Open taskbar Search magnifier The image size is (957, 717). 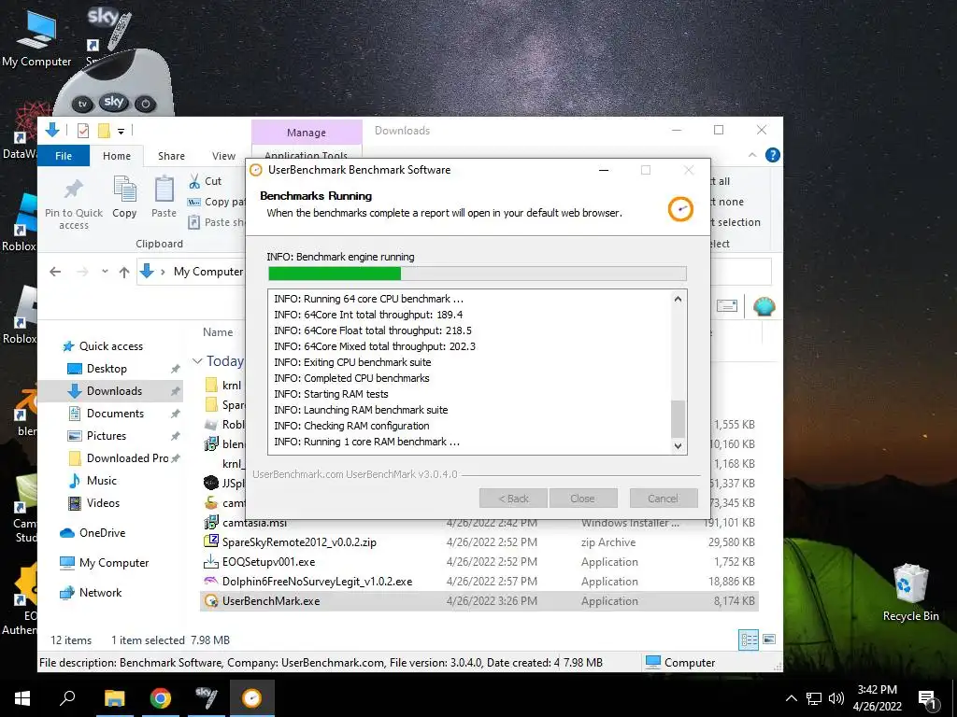pos(67,698)
